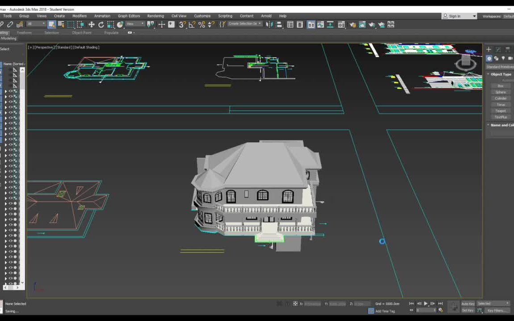Viewport: 514px width, 321px height.
Task: Select the Rotate tool on the toolbar
Action: coord(102,25)
